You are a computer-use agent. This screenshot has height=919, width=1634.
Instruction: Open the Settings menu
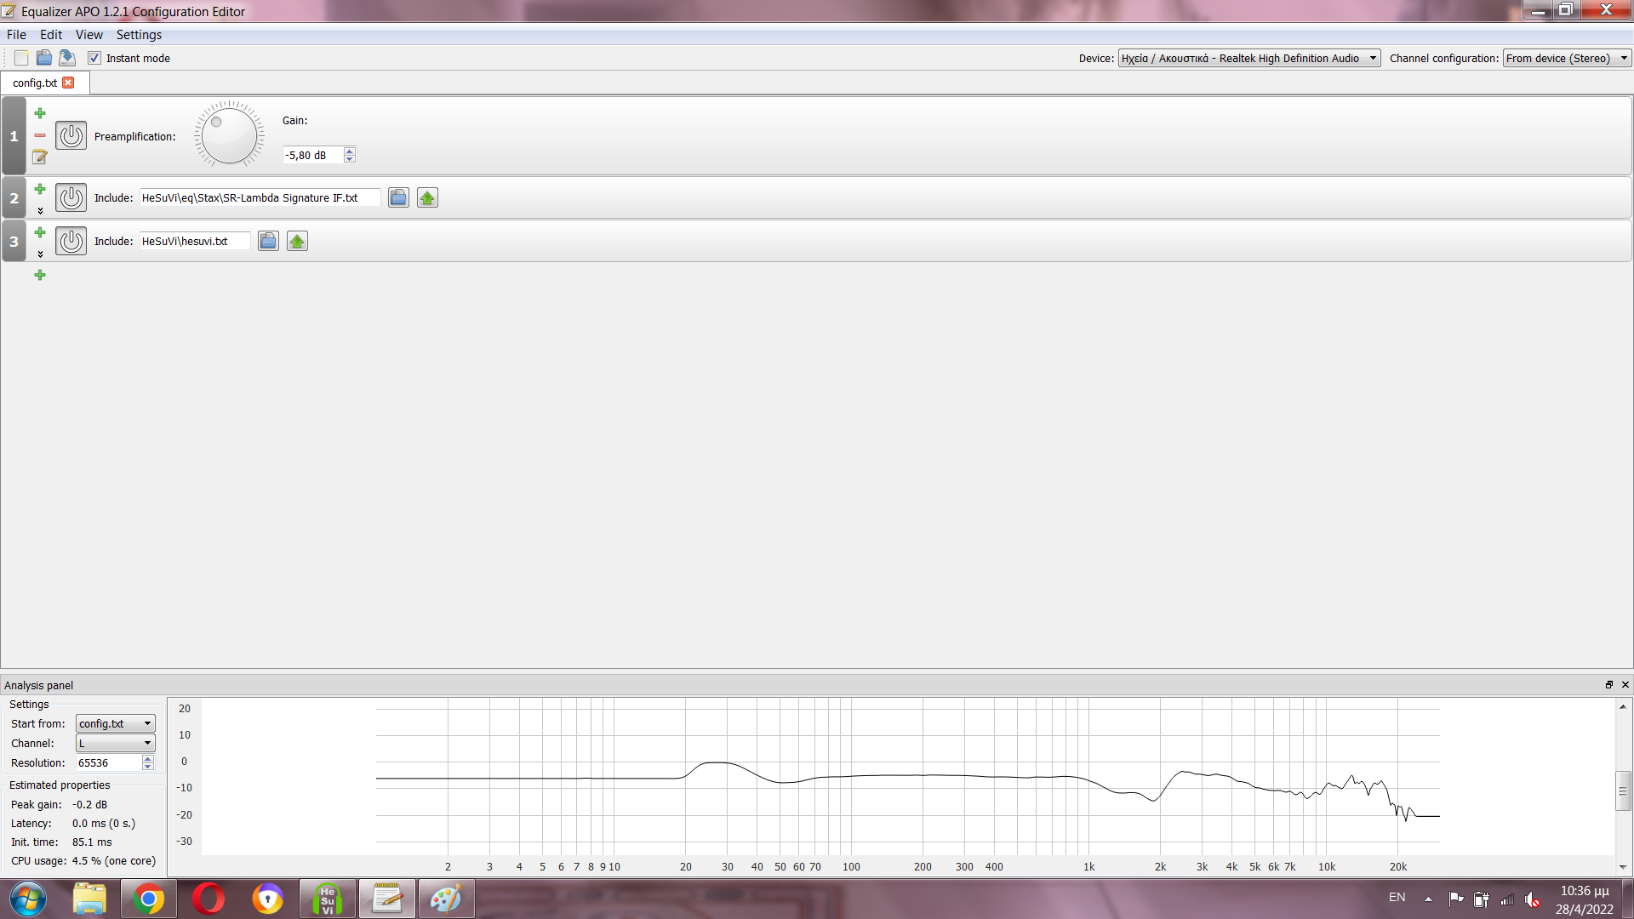coord(139,35)
